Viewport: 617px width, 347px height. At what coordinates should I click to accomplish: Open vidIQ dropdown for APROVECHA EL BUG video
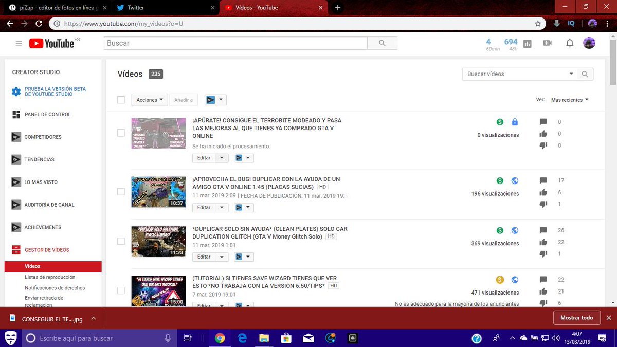coord(244,208)
